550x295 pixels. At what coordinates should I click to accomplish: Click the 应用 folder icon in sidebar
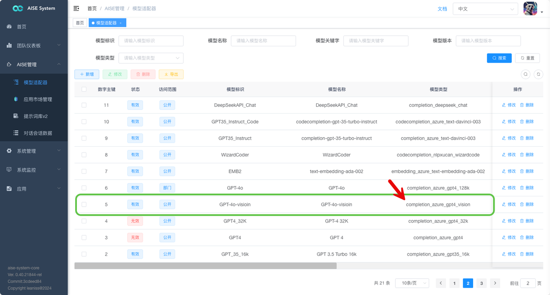click(x=9, y=189)
